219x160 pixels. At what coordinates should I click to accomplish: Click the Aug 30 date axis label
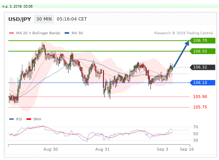point(51,149)
